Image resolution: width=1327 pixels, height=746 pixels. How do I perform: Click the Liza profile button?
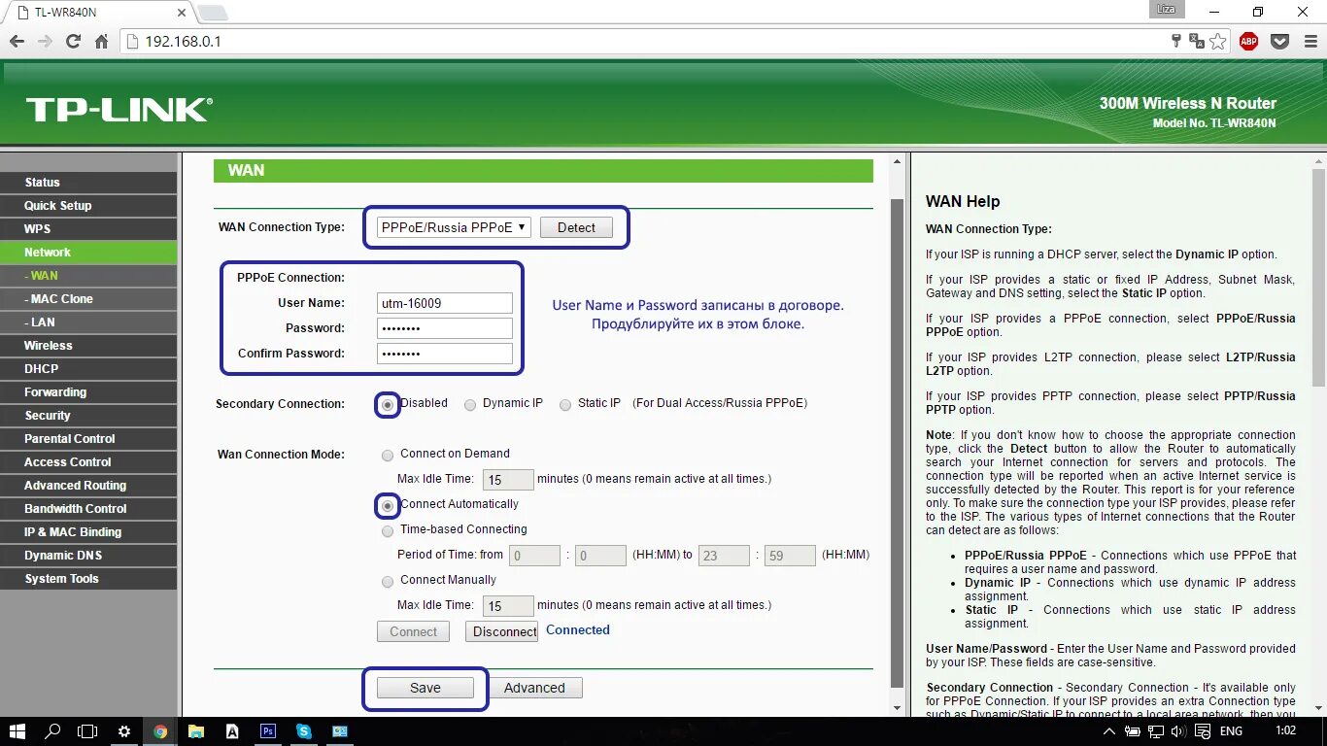(1165, 10)
